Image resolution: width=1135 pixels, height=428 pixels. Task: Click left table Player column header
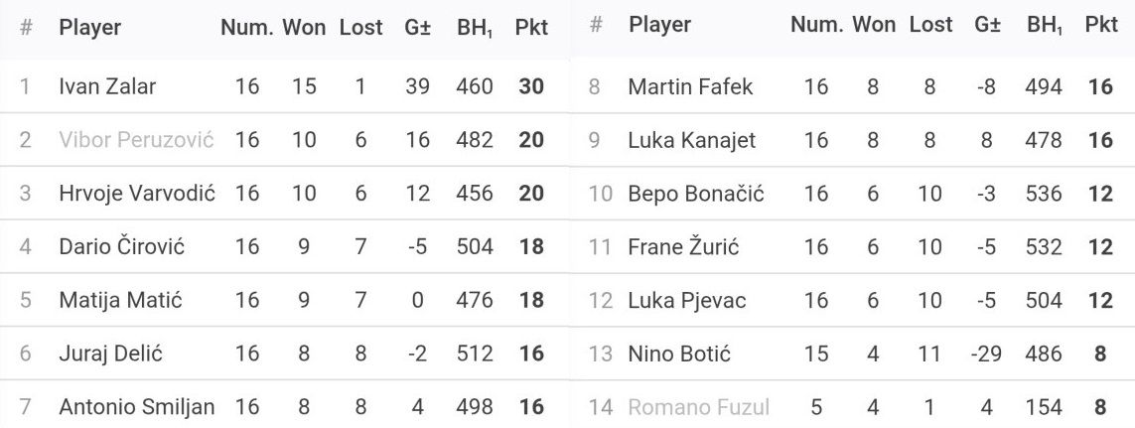[x=89, y=28]
